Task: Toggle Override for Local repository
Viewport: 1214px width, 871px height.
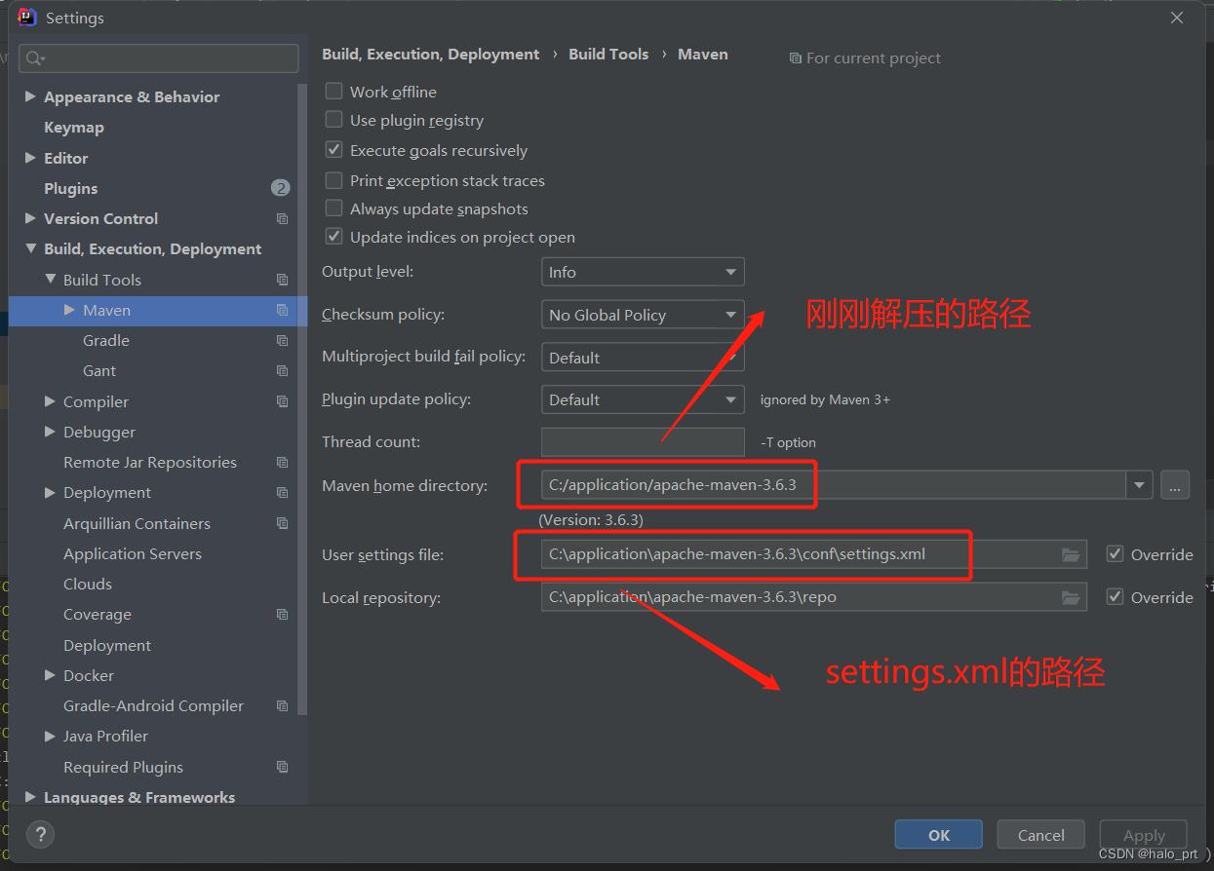Action: coord(1116,597)
